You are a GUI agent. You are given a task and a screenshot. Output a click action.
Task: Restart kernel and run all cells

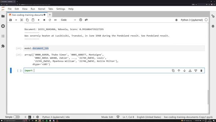tap(55, 20)
